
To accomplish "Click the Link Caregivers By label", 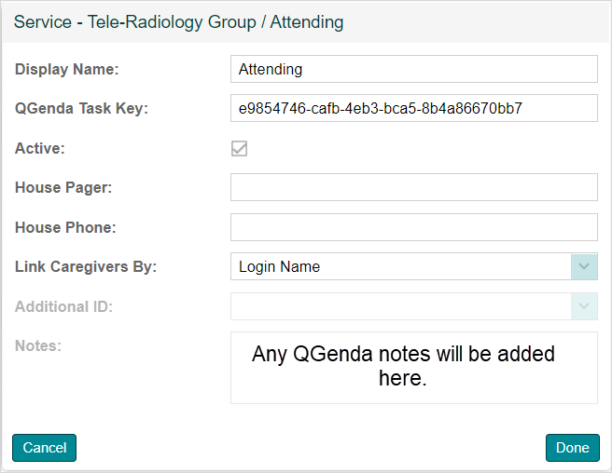I will click(x=86, y=266).
